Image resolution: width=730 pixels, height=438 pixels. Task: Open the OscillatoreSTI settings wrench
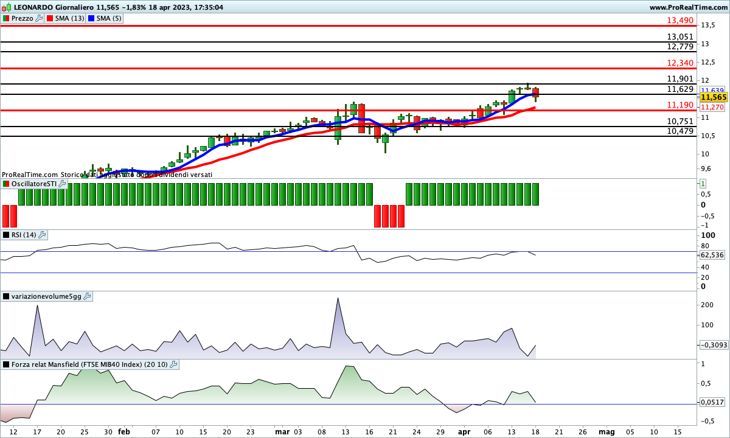62,184
